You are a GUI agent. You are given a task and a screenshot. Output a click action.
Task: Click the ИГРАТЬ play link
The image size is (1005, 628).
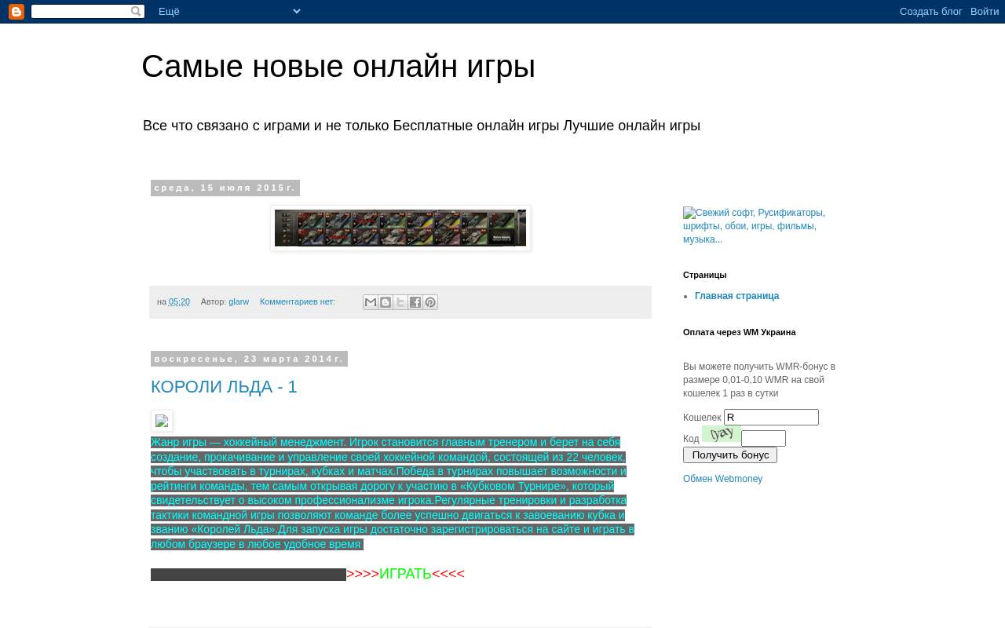coord(405,574)
